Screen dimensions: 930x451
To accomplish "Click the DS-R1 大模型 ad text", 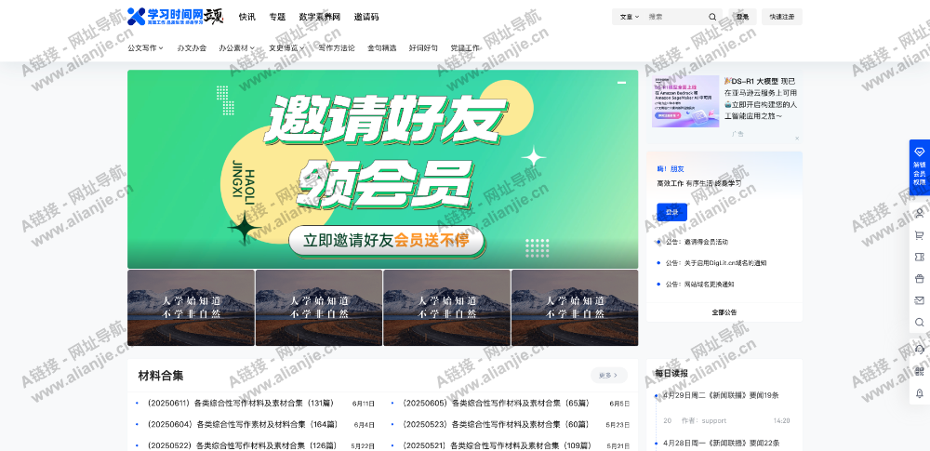I will (x=761, y=98).
